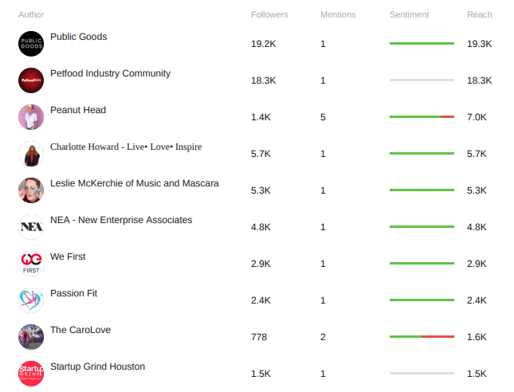Sort by the Followers column header
The width and height of the screenshot is (514, 392).
tap(269, 15)
